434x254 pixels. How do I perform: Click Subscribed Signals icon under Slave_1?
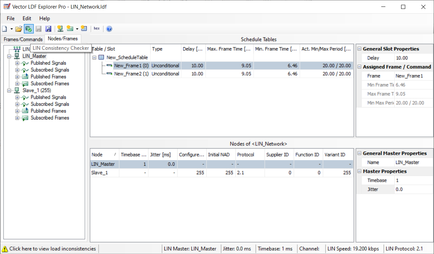[x=25, y=104]
